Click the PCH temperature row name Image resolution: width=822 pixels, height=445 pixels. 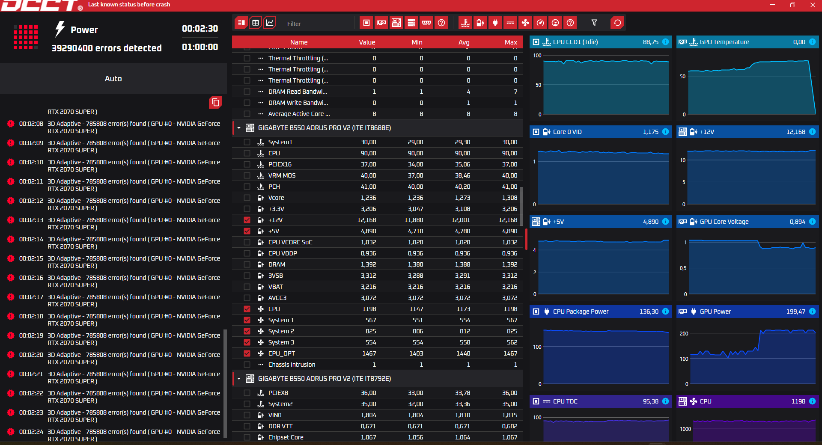(x=274, y=187)
